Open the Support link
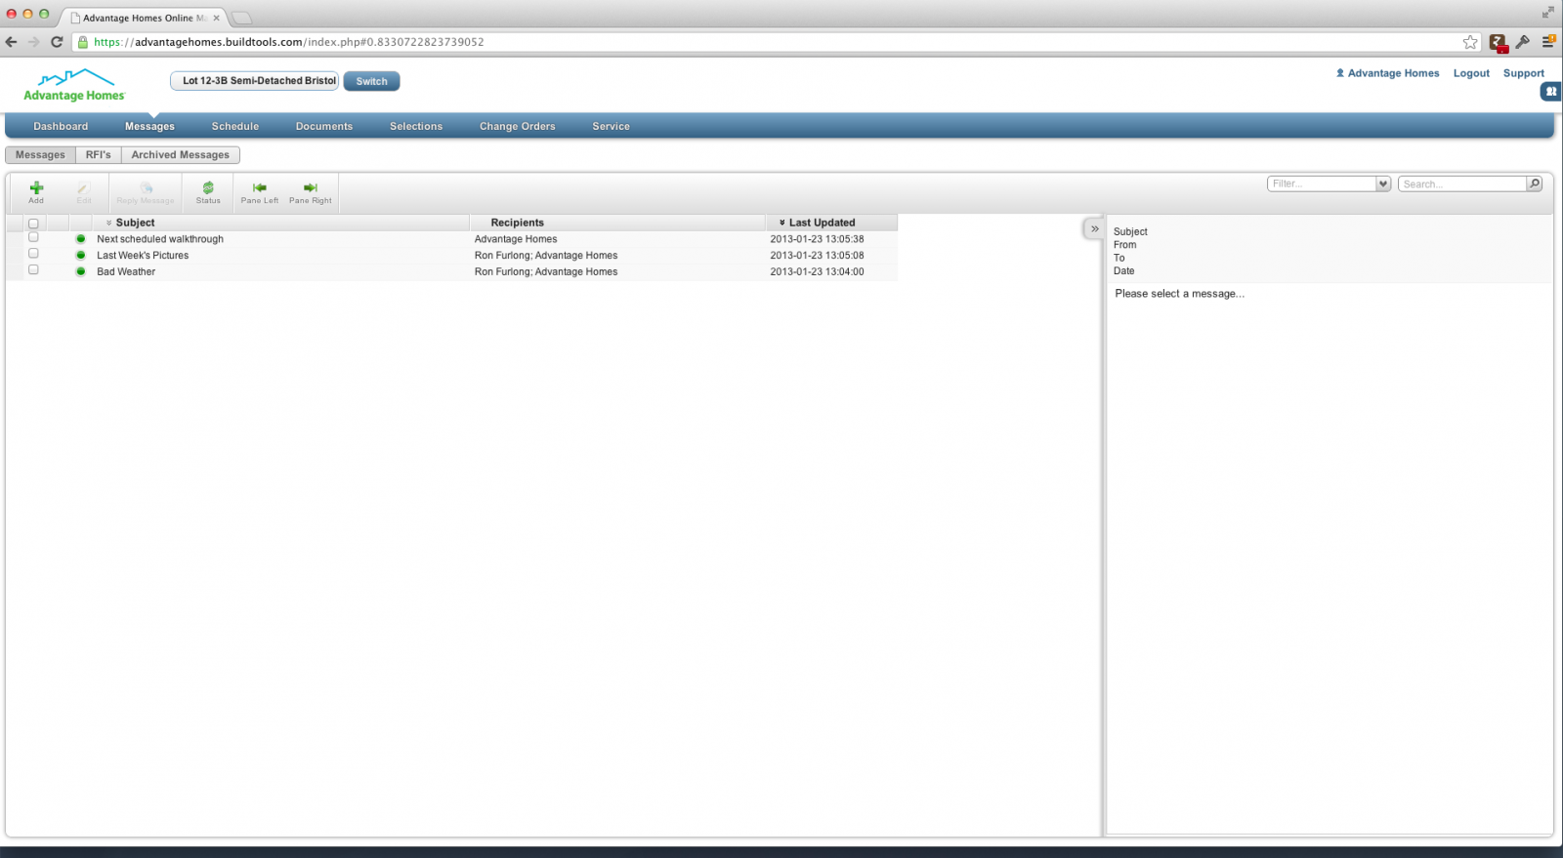Image resolution: width=1563 pixels, height=858 pixels. (1524, 73)
